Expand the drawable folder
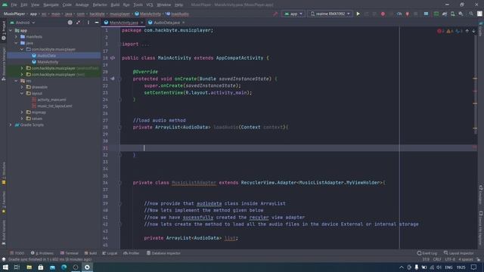Viewport: 484px width, 272px height. [x=22, y=87]
